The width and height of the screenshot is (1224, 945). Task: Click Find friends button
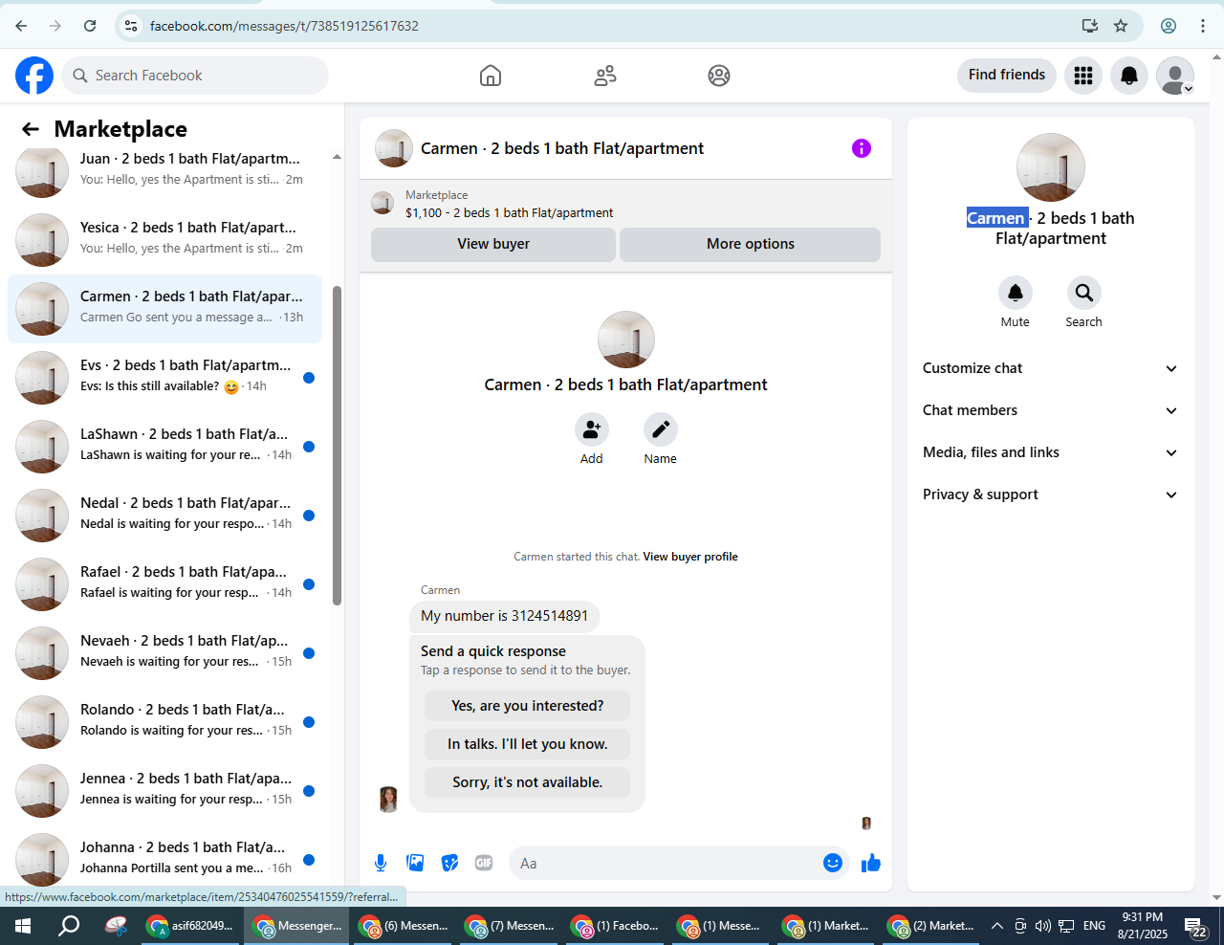point(1007,75)
